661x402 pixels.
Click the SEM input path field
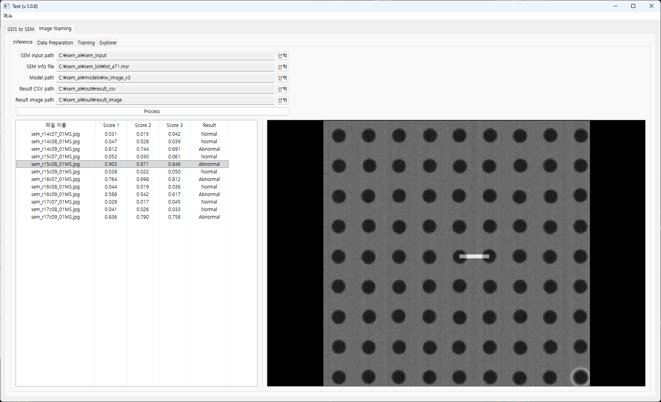(165, 56)
